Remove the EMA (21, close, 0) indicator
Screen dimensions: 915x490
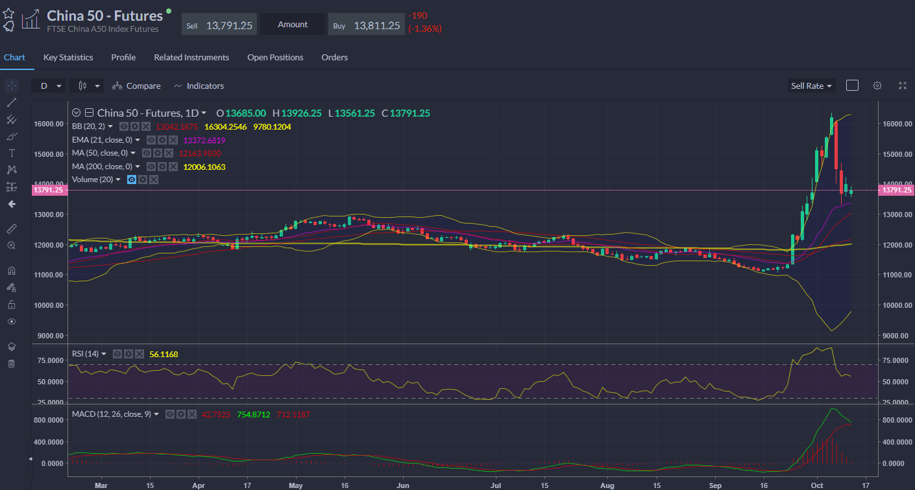[x=173, y=140]
